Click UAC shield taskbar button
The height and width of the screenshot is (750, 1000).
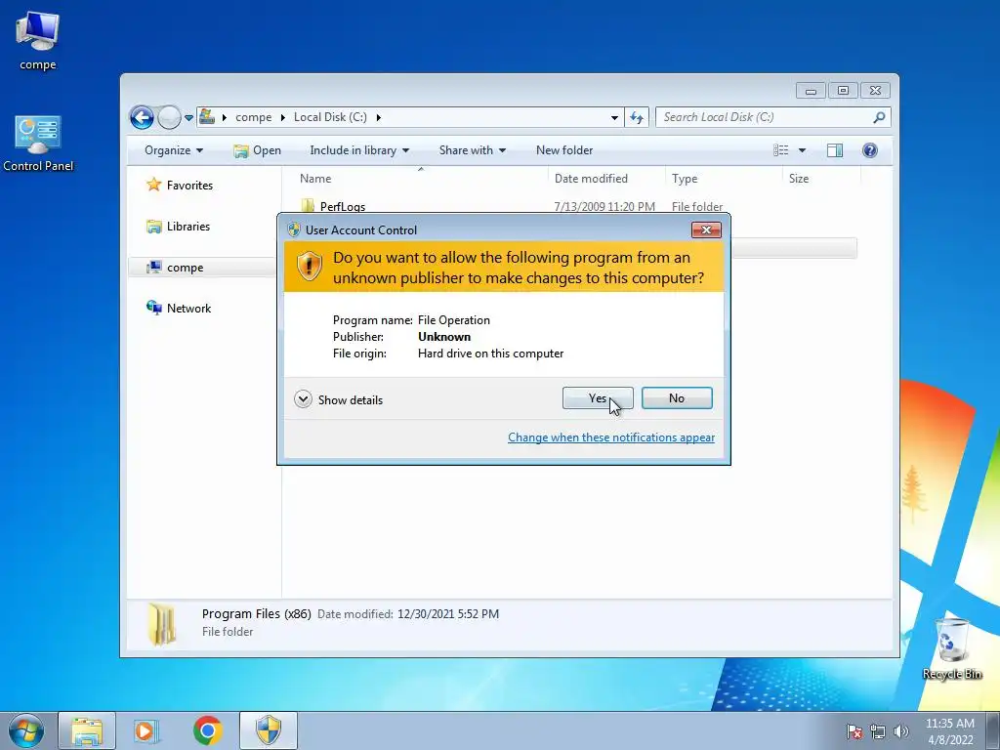(x=269, y=730)
